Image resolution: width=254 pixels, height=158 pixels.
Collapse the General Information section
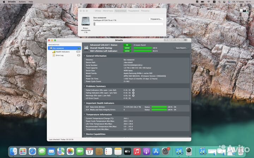[x=84, y=56]
